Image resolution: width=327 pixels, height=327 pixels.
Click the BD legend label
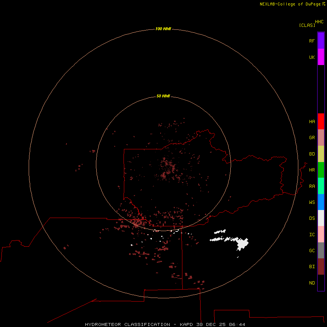312,154
